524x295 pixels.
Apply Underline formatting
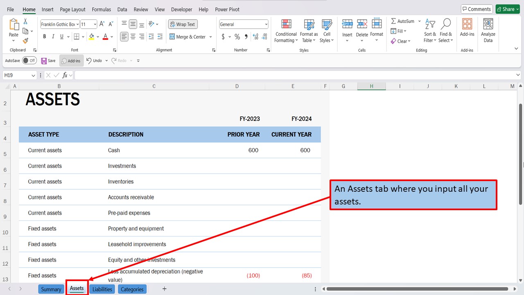tap(62, 36)
